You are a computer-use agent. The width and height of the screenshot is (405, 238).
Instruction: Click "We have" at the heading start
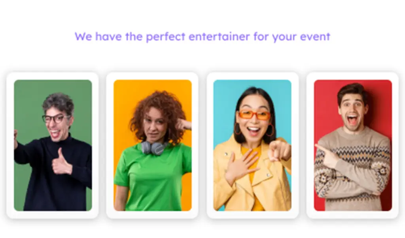[98, 36]
